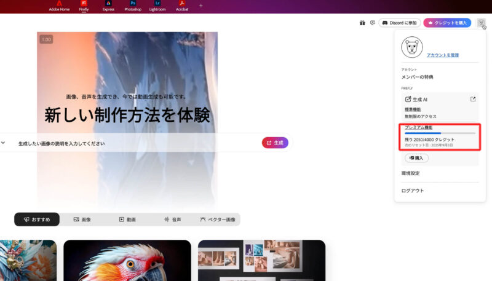Select メンバーの特典 in the account menu
Screen dimensions: 492x281
click(418, 77)
